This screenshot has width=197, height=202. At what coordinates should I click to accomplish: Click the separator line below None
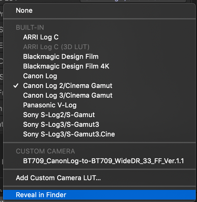(x=99, y=19)
